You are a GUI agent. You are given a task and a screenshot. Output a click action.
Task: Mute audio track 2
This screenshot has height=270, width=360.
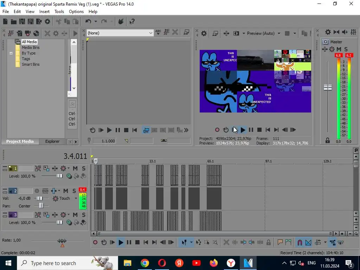pyautogui.click(x=66, y=191)
